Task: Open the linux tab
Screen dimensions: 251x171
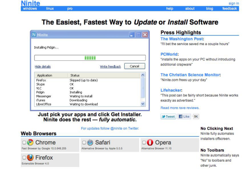Action: 50,9
